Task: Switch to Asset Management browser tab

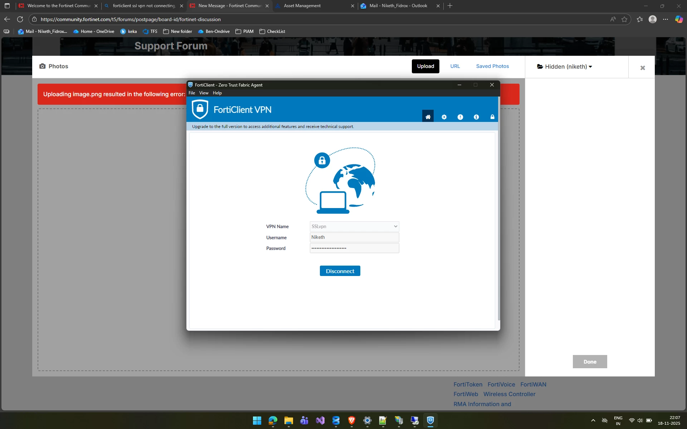Action: (x=315, y=6)
